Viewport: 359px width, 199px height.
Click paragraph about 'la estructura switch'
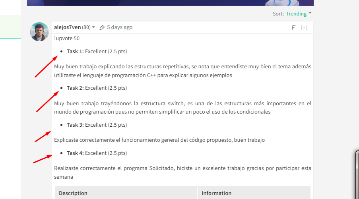point(183,108)
